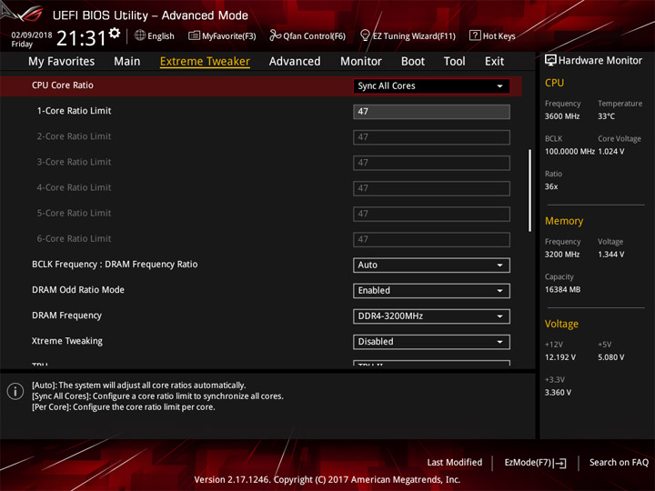Click the Xtreme Tweaking label
The image size is (655, 491).
pos(67,341)
